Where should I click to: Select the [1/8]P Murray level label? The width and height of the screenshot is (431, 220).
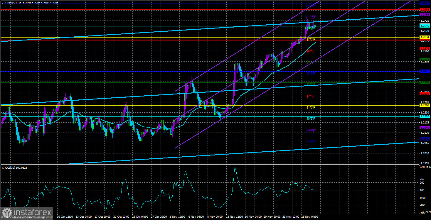pyautogui.click(x=311, y=108)
